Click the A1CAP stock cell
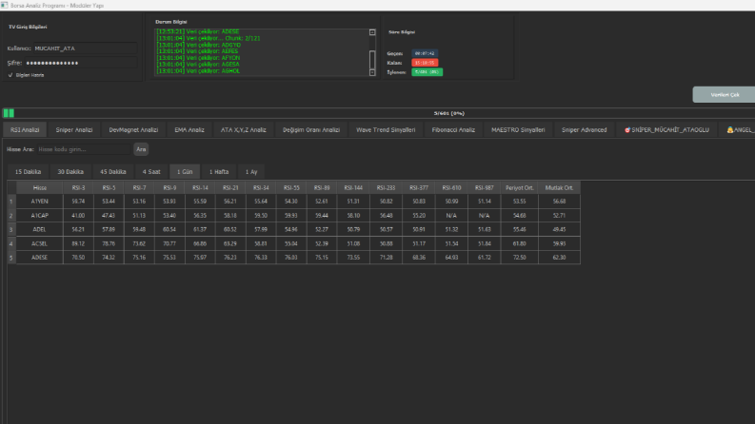The height and width of the screenshot is (424, 755). tap(39, 216)
